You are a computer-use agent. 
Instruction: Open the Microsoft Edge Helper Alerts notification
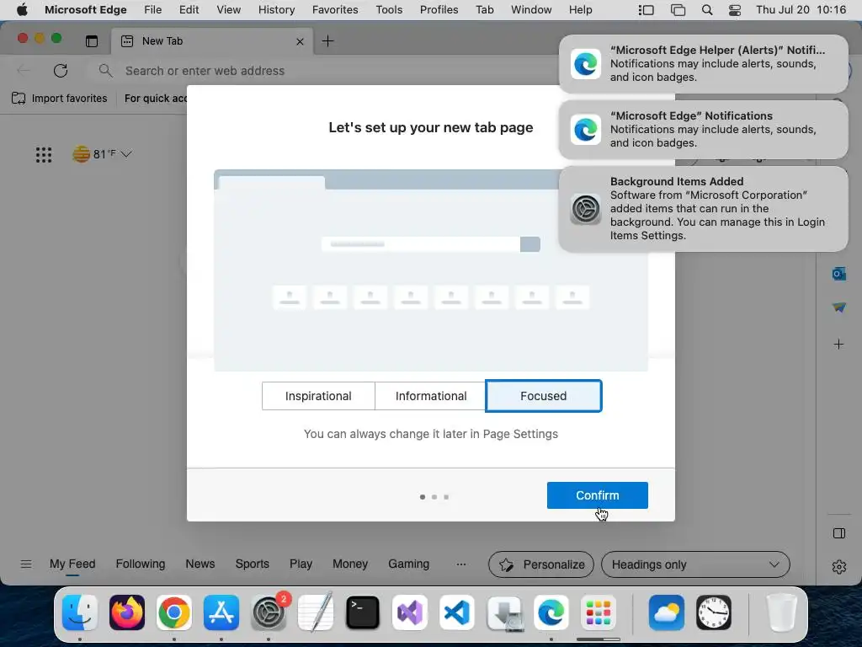[x=703, y=64]
